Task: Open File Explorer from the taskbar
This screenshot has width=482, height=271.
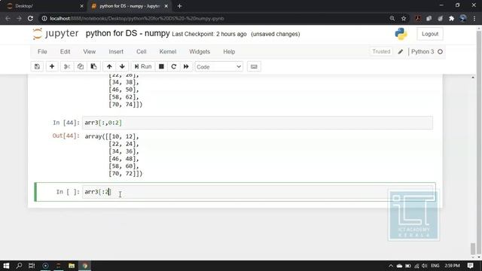Action: point(72,266)
